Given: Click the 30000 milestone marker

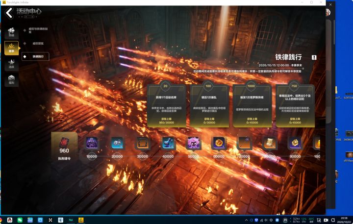Looking at the screenshot, I should pos(143,156).
